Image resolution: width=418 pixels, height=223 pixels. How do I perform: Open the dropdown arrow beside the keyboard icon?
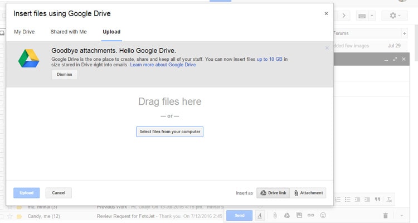click(372, 16)
